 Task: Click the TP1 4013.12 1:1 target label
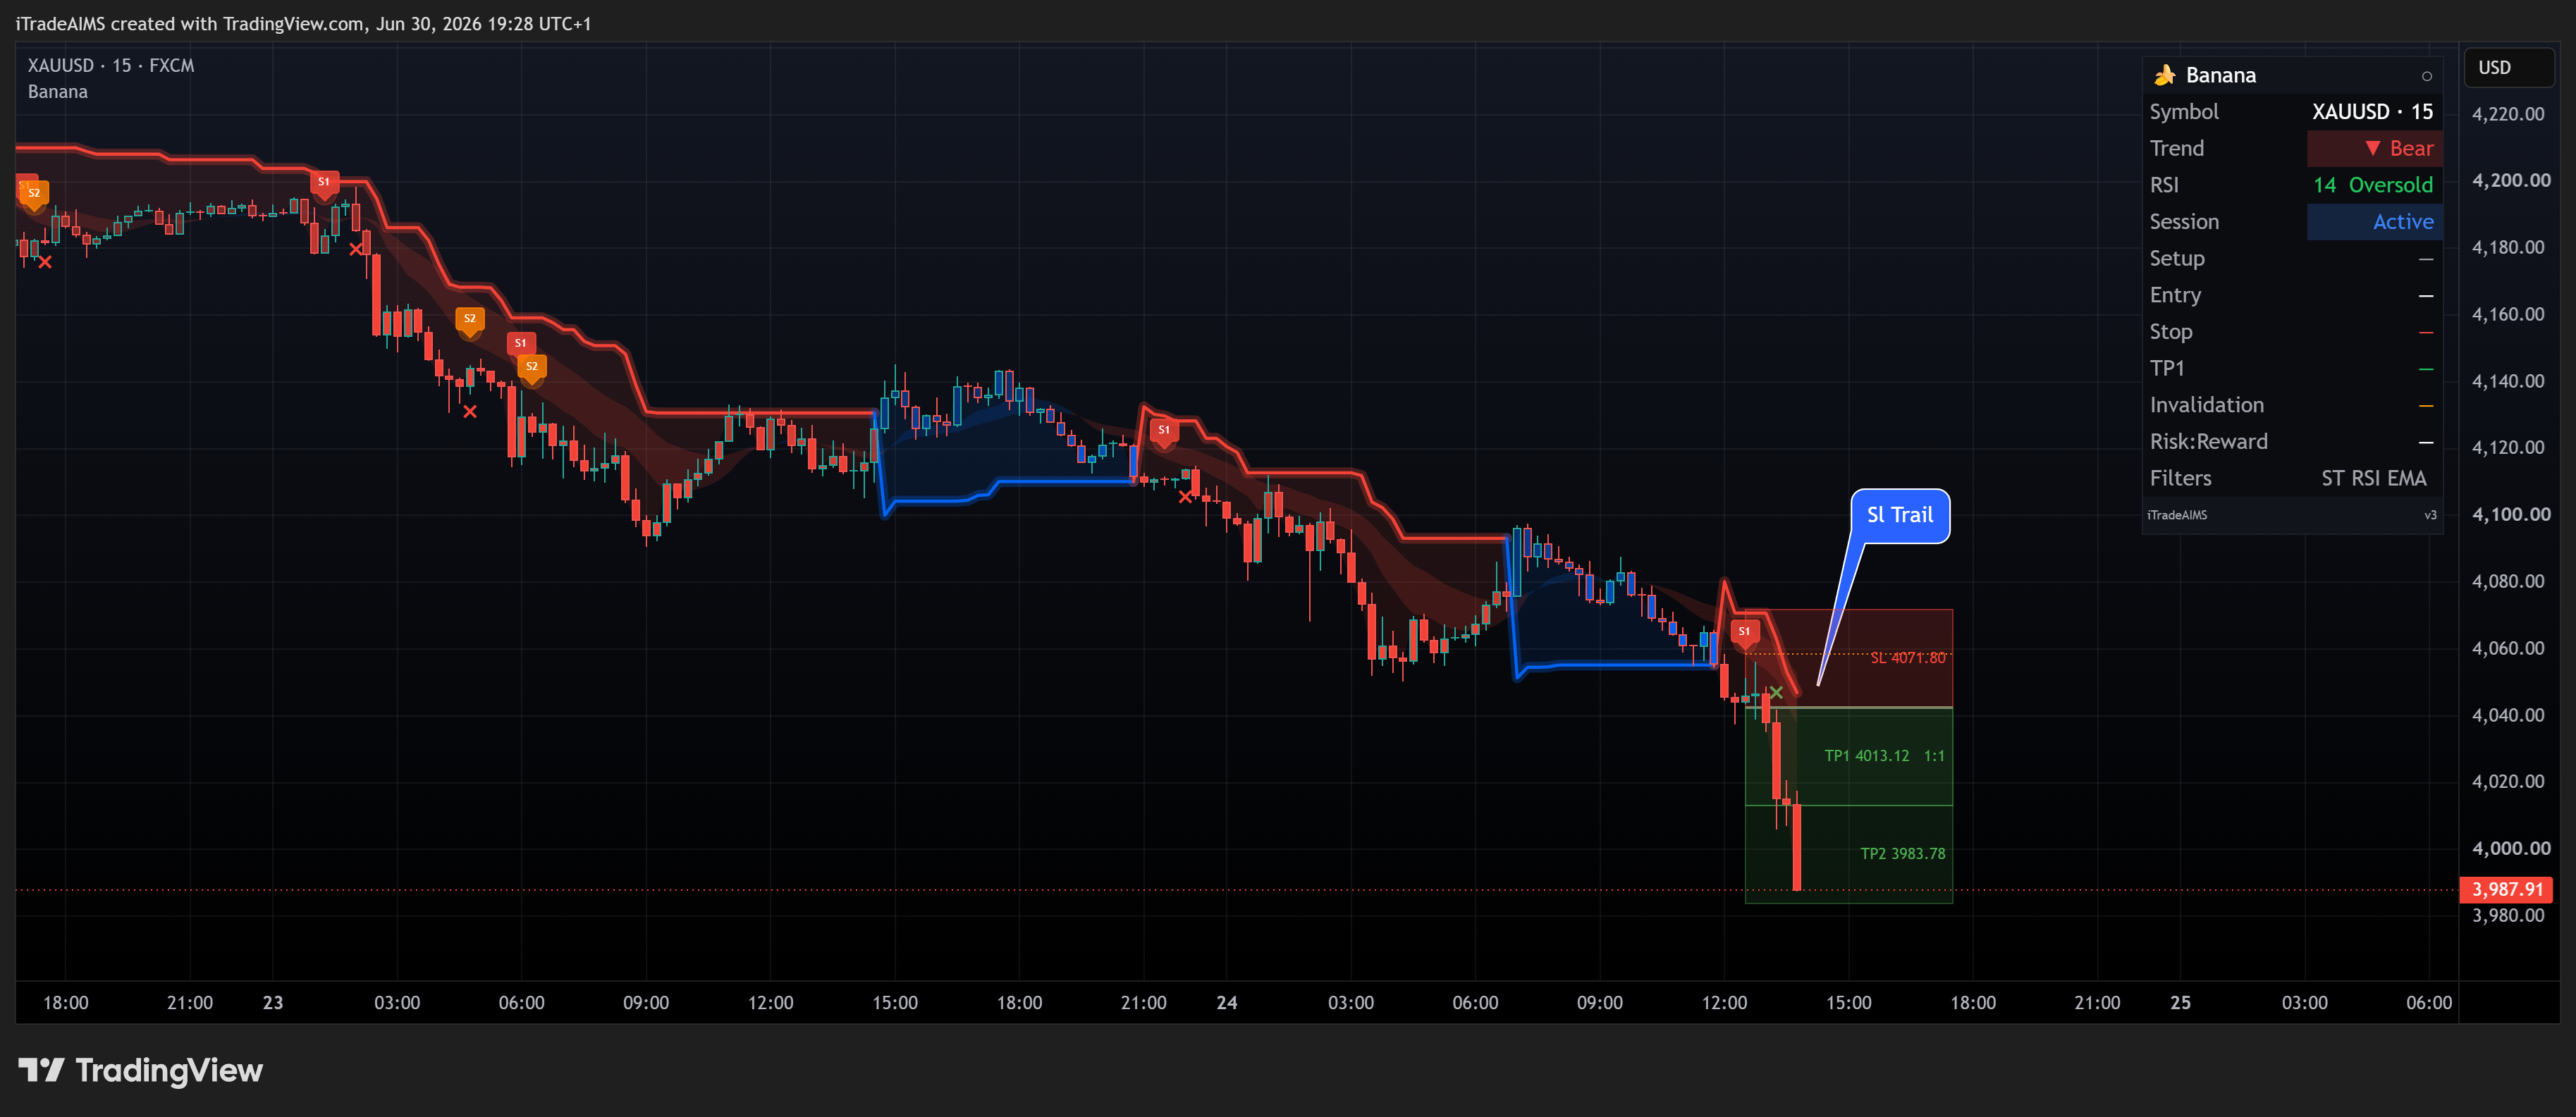pyautogui.click(x=1884, y=755)
